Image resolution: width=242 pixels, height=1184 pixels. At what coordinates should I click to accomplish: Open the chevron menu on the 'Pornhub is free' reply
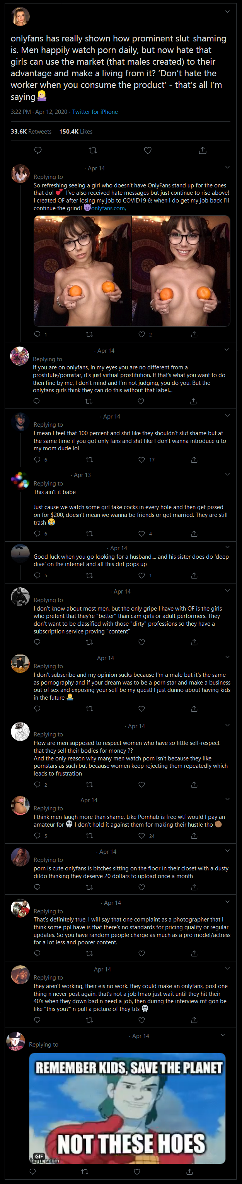coord(227,800)
